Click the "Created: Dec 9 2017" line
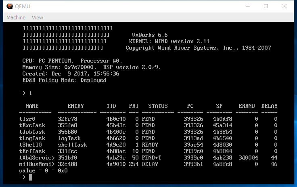The image size is (297, 187). 71,74
